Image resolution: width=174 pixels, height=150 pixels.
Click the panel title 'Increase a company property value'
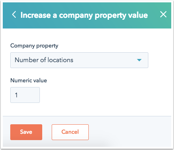click(x=84, y=15)
